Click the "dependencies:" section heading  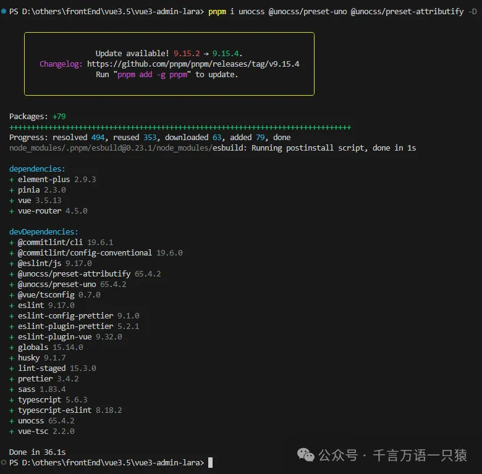click(x=37, y=168)
